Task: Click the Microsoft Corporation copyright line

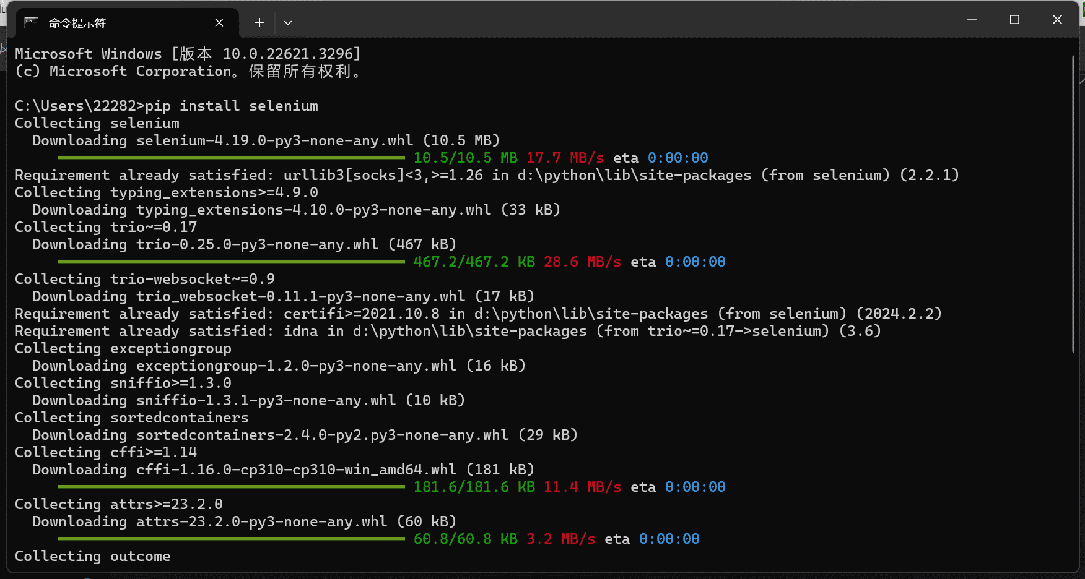Action: [x=188, y=71]
